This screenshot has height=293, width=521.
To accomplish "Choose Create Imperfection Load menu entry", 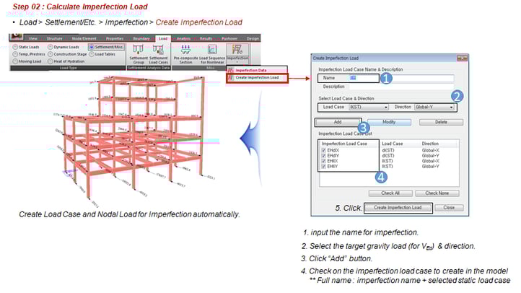I will tap(257, 78).
